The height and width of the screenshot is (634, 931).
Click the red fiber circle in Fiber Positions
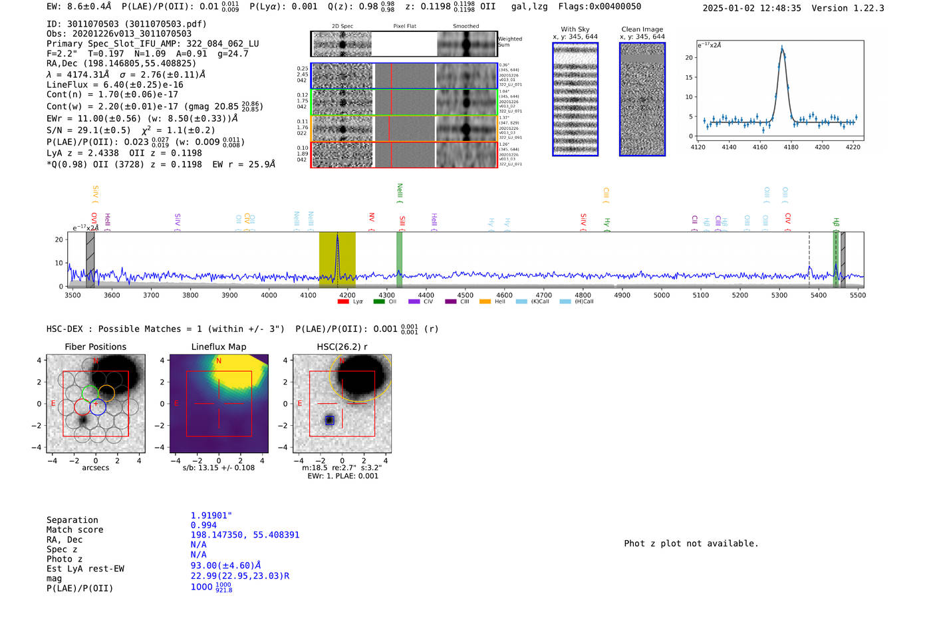click(x=82, y=406)
